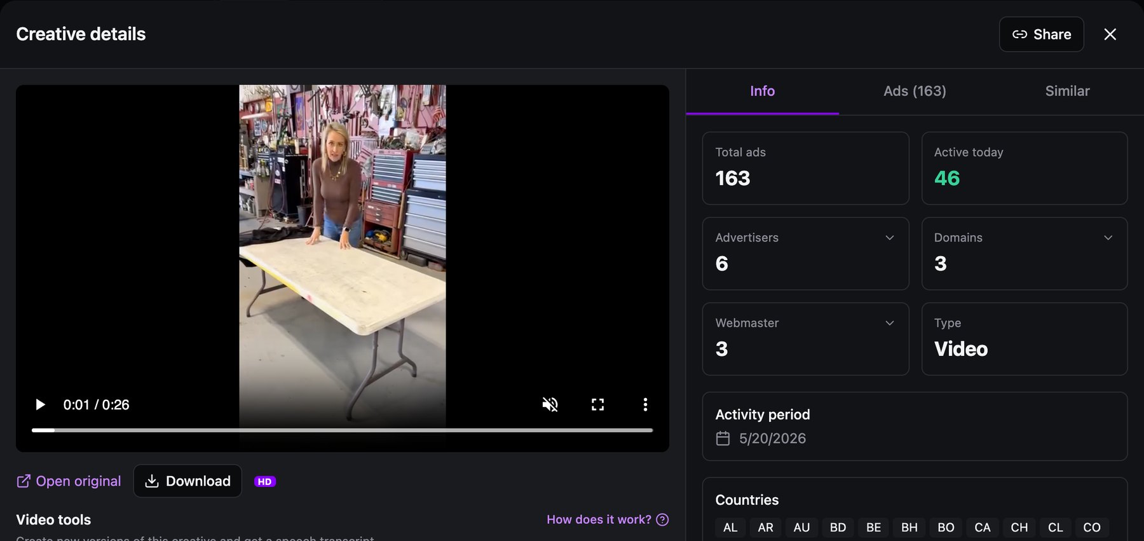The width and height of the screenshot is (1144, 541).
Task: Click the Creative details title
Action: [81, 34]
